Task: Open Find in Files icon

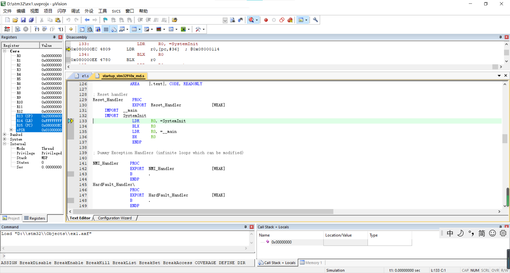Action: click(x=175, y=20)
